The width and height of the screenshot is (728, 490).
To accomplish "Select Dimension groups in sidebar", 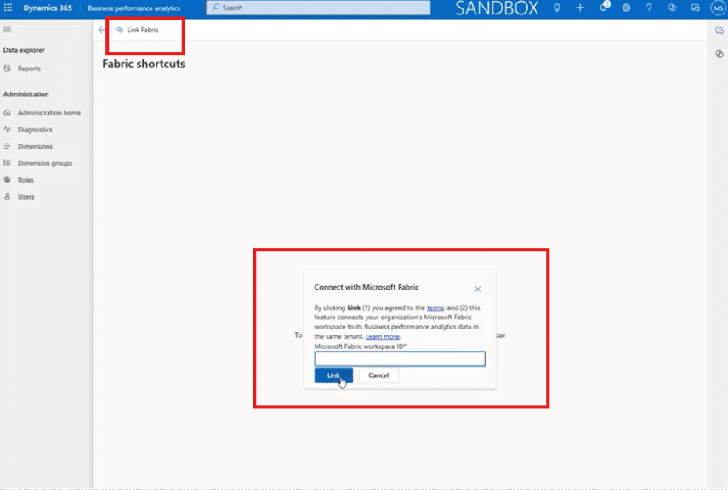I will 45,163.
